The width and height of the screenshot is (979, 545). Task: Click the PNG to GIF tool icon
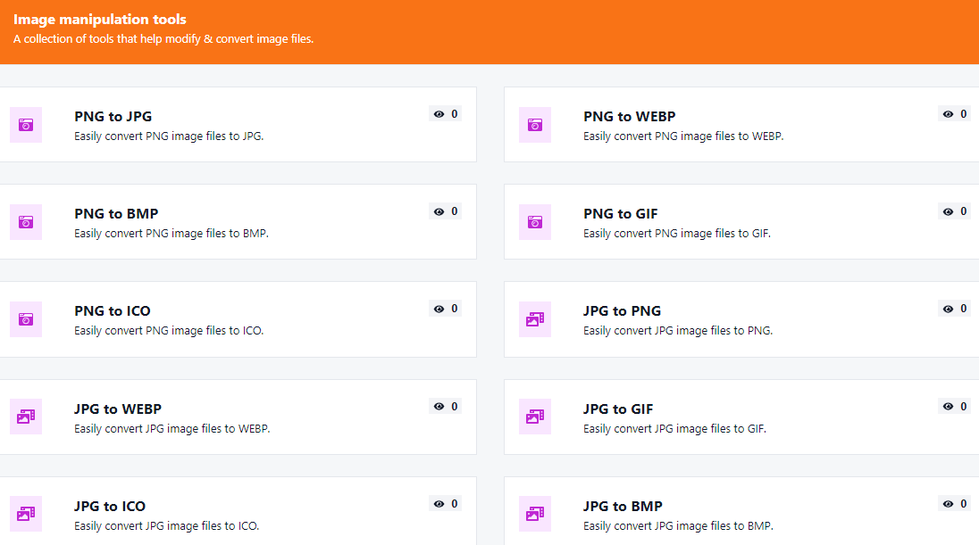pos(535,222)
